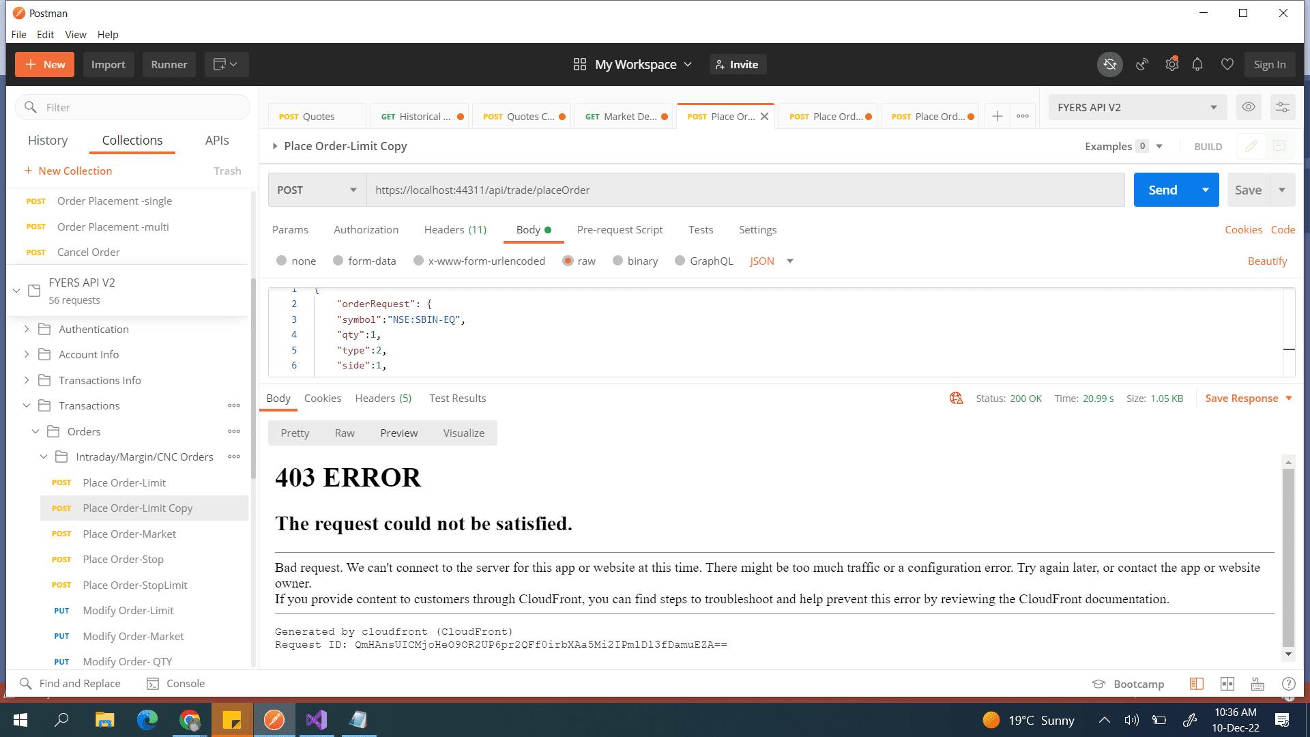Click the keyboard shortcuts icon in status bar
This screenshot has width=1310, height=737.
[x=1257, y=684]
